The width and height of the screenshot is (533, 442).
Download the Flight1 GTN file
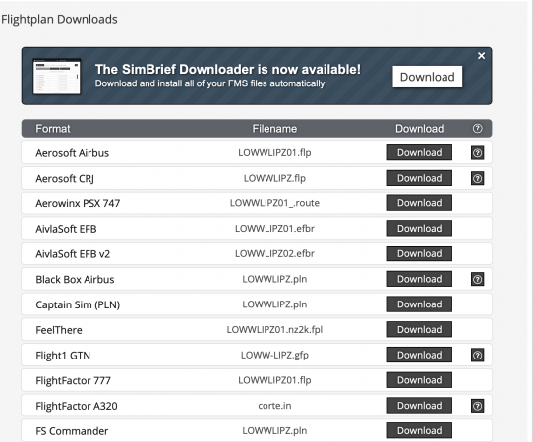pos(420,355)
